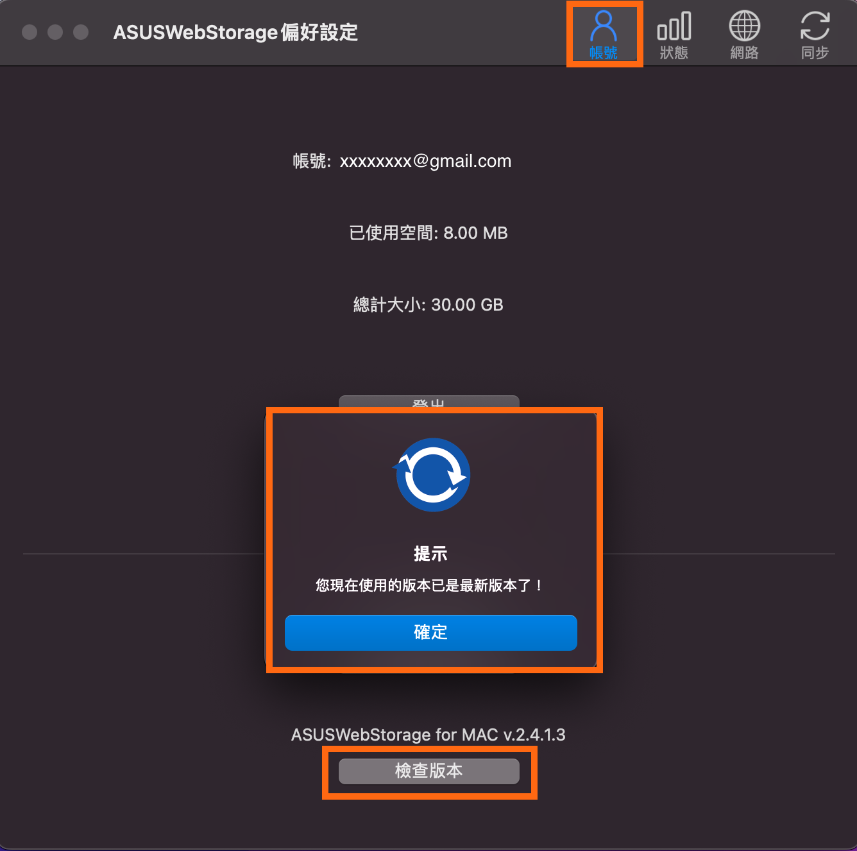857x851 pixels.
Task: Click the 已使用空間 8.00 MB label
Action: (x=429, y=233)
